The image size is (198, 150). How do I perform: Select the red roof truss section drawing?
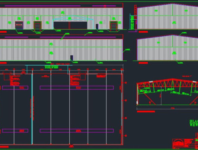click(x=168, y=92)
